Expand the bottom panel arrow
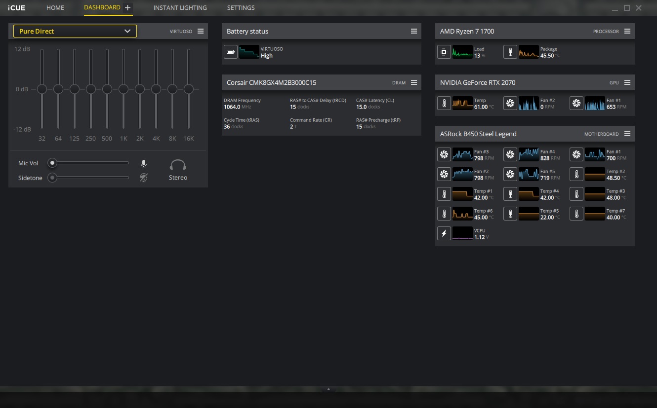657x408 pixels. point(328,389)
